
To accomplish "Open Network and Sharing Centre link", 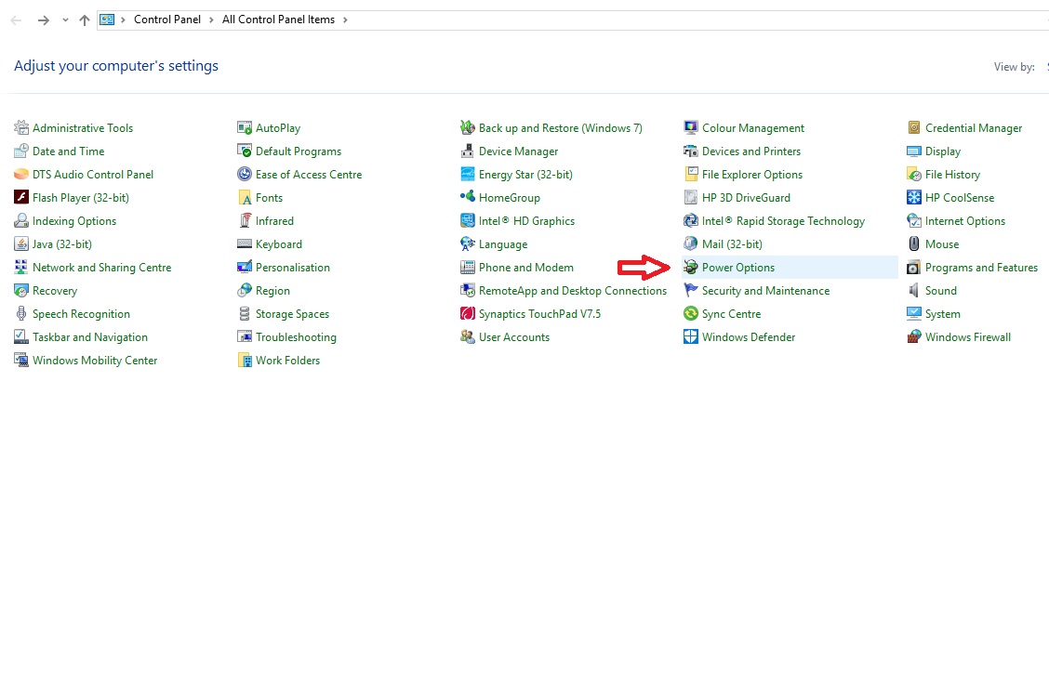I will click(x=101, y=268).
